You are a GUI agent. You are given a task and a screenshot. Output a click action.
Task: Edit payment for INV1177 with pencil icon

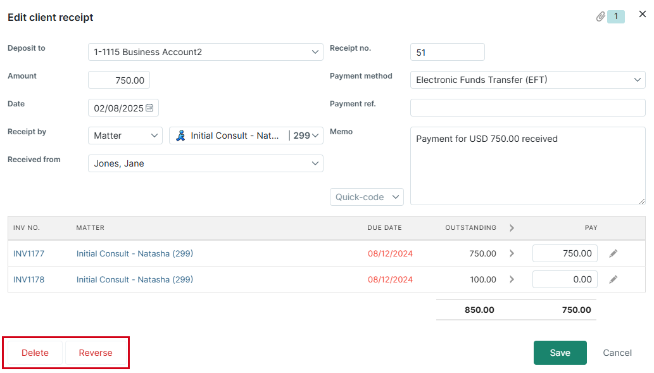pos(613,253)
